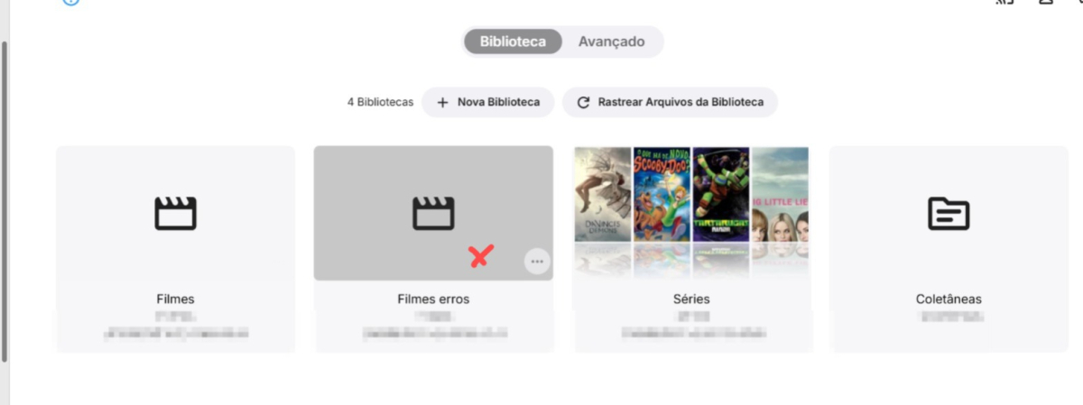Open the three-dots menu on Filmes erros
This screenshot has height=405, width=1083.
[537, 262]
